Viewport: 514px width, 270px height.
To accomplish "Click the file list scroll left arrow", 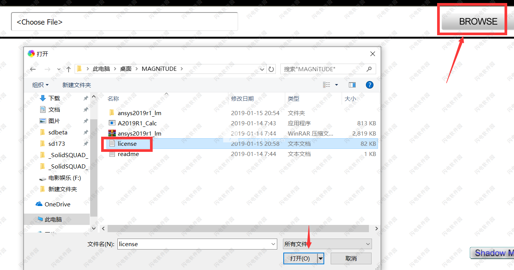I will 104,228.
